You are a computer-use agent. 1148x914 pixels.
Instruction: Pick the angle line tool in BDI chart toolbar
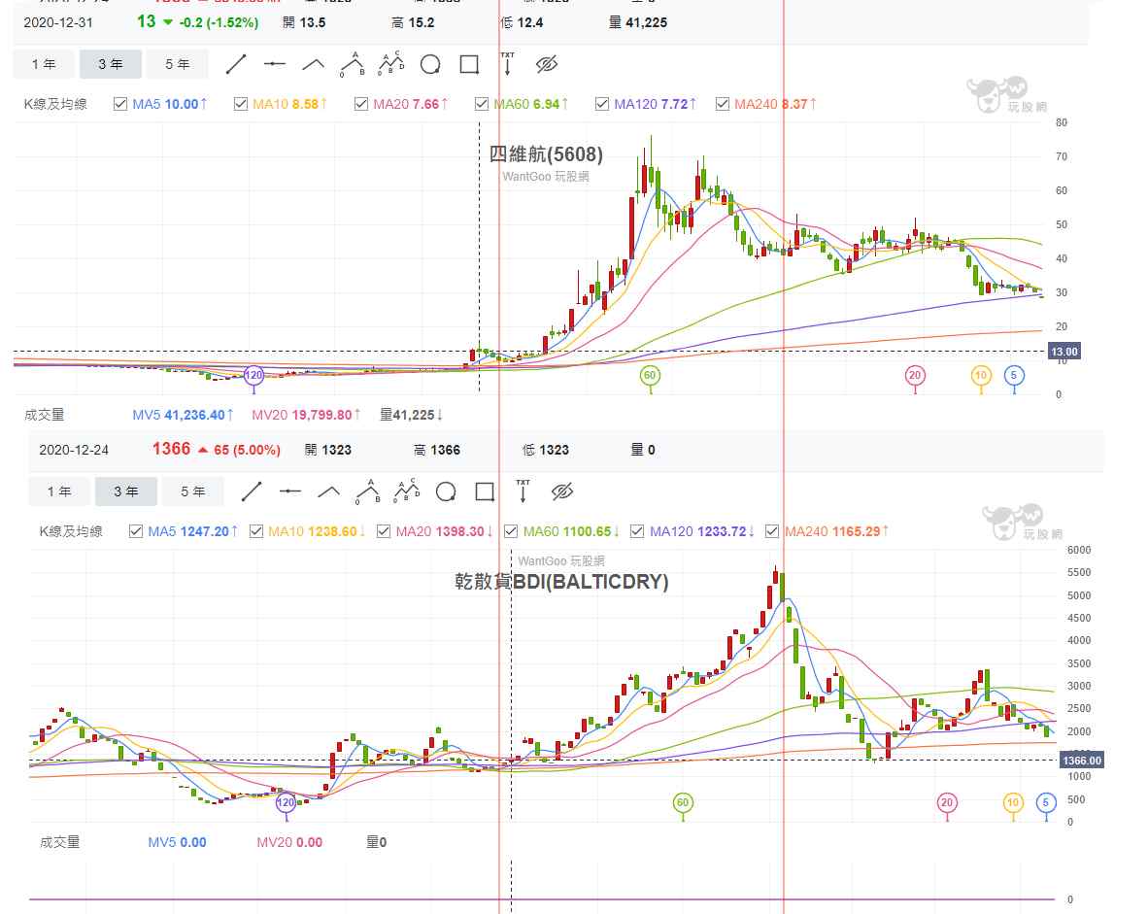click(329, 491)
